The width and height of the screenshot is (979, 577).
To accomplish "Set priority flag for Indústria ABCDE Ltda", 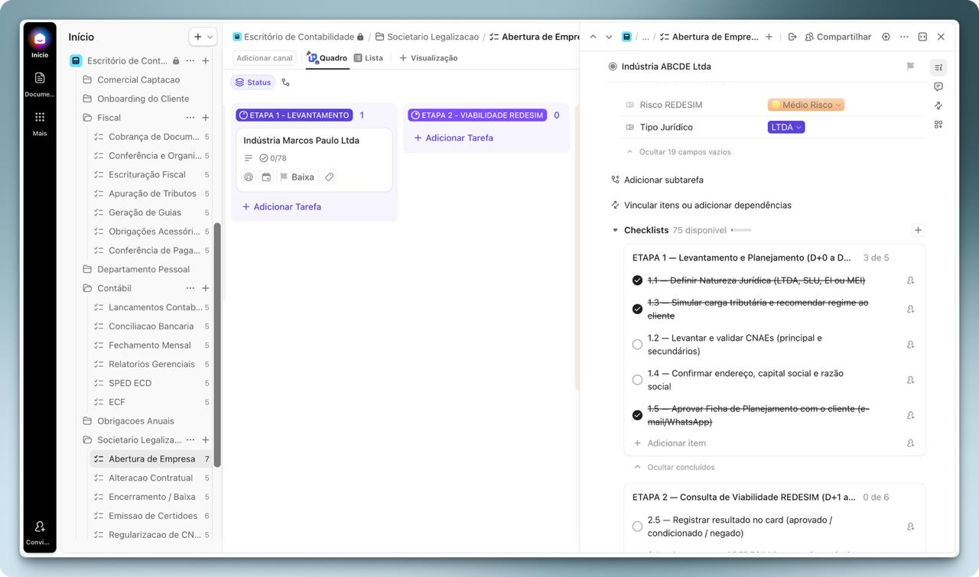I will pos(910,66).
